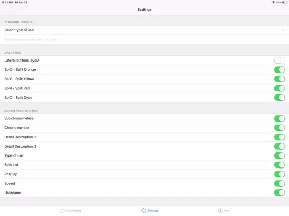The image size is (289, 216).
Task: Tap the Subchronometers label
Action: pyautogui.click(x=19, y=118)
